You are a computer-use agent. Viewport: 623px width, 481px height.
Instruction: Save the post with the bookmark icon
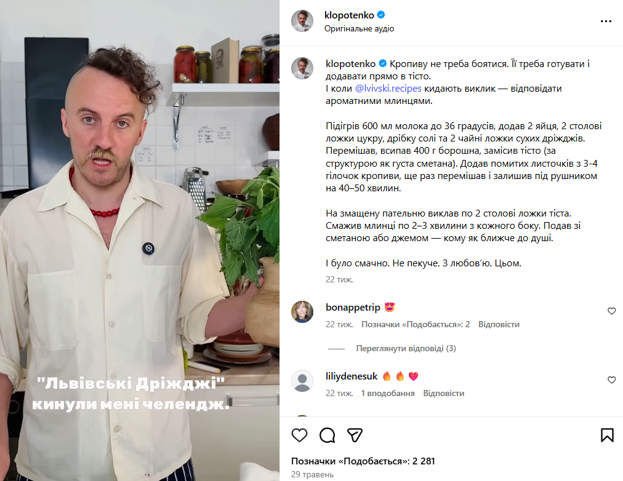coord(607,435)
